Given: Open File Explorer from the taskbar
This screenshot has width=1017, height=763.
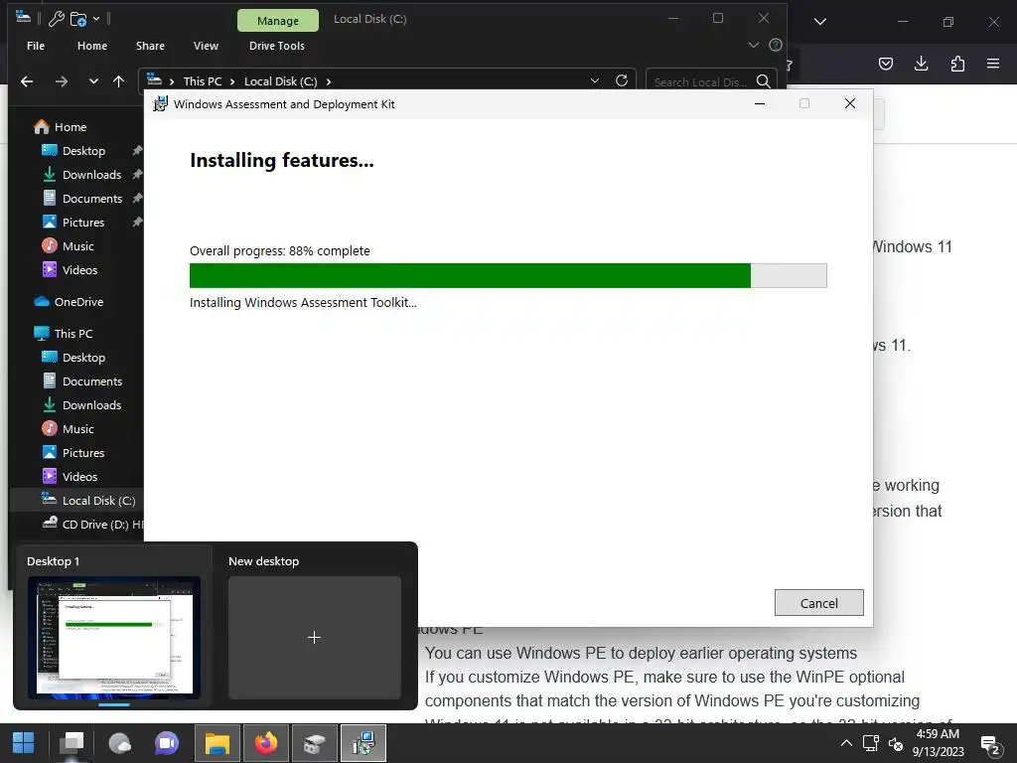Looking at the screenshot, I should [218, 743].
